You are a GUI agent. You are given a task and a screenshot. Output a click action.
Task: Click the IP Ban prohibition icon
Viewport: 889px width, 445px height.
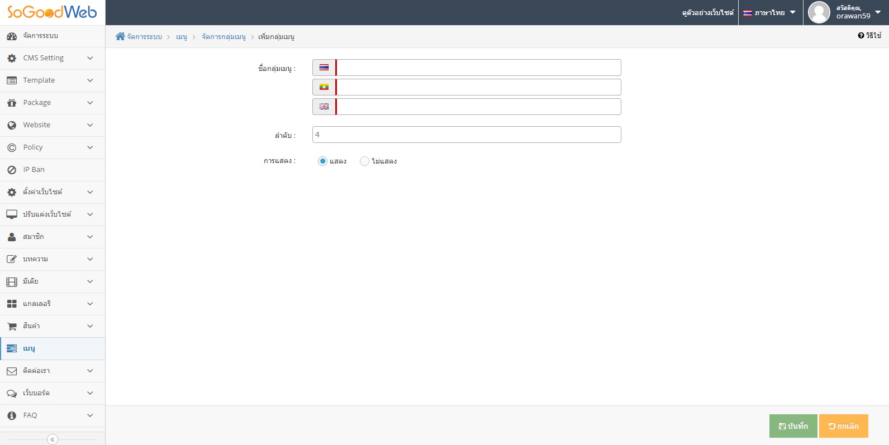(x=12, y=170)
